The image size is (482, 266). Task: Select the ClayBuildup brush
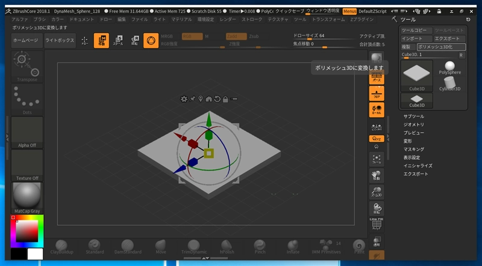coord(61,247)
